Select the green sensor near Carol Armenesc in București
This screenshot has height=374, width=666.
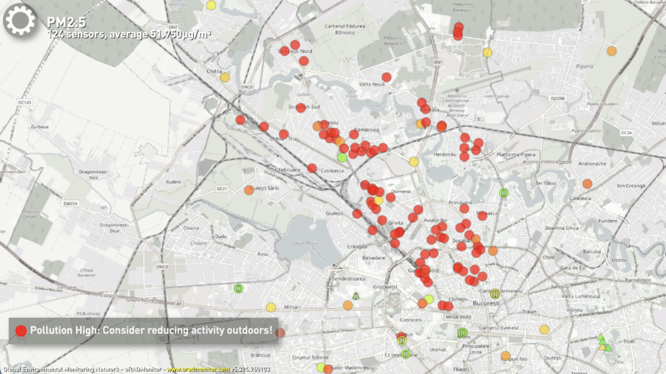point(496,294)
